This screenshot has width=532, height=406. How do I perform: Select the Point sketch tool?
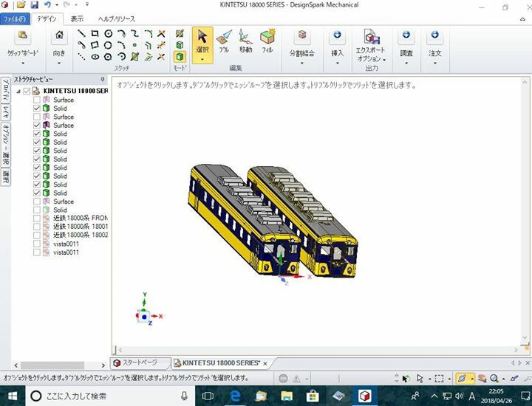pyautogui.click(x=134, y=45)
